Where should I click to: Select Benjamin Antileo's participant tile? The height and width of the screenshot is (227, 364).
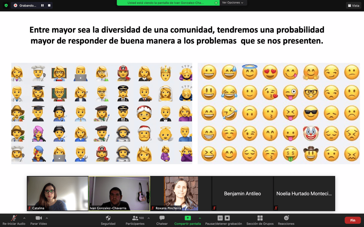243,193
